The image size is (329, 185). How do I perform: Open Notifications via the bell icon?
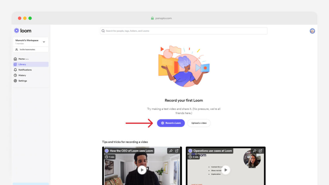(x=15, y=70)
